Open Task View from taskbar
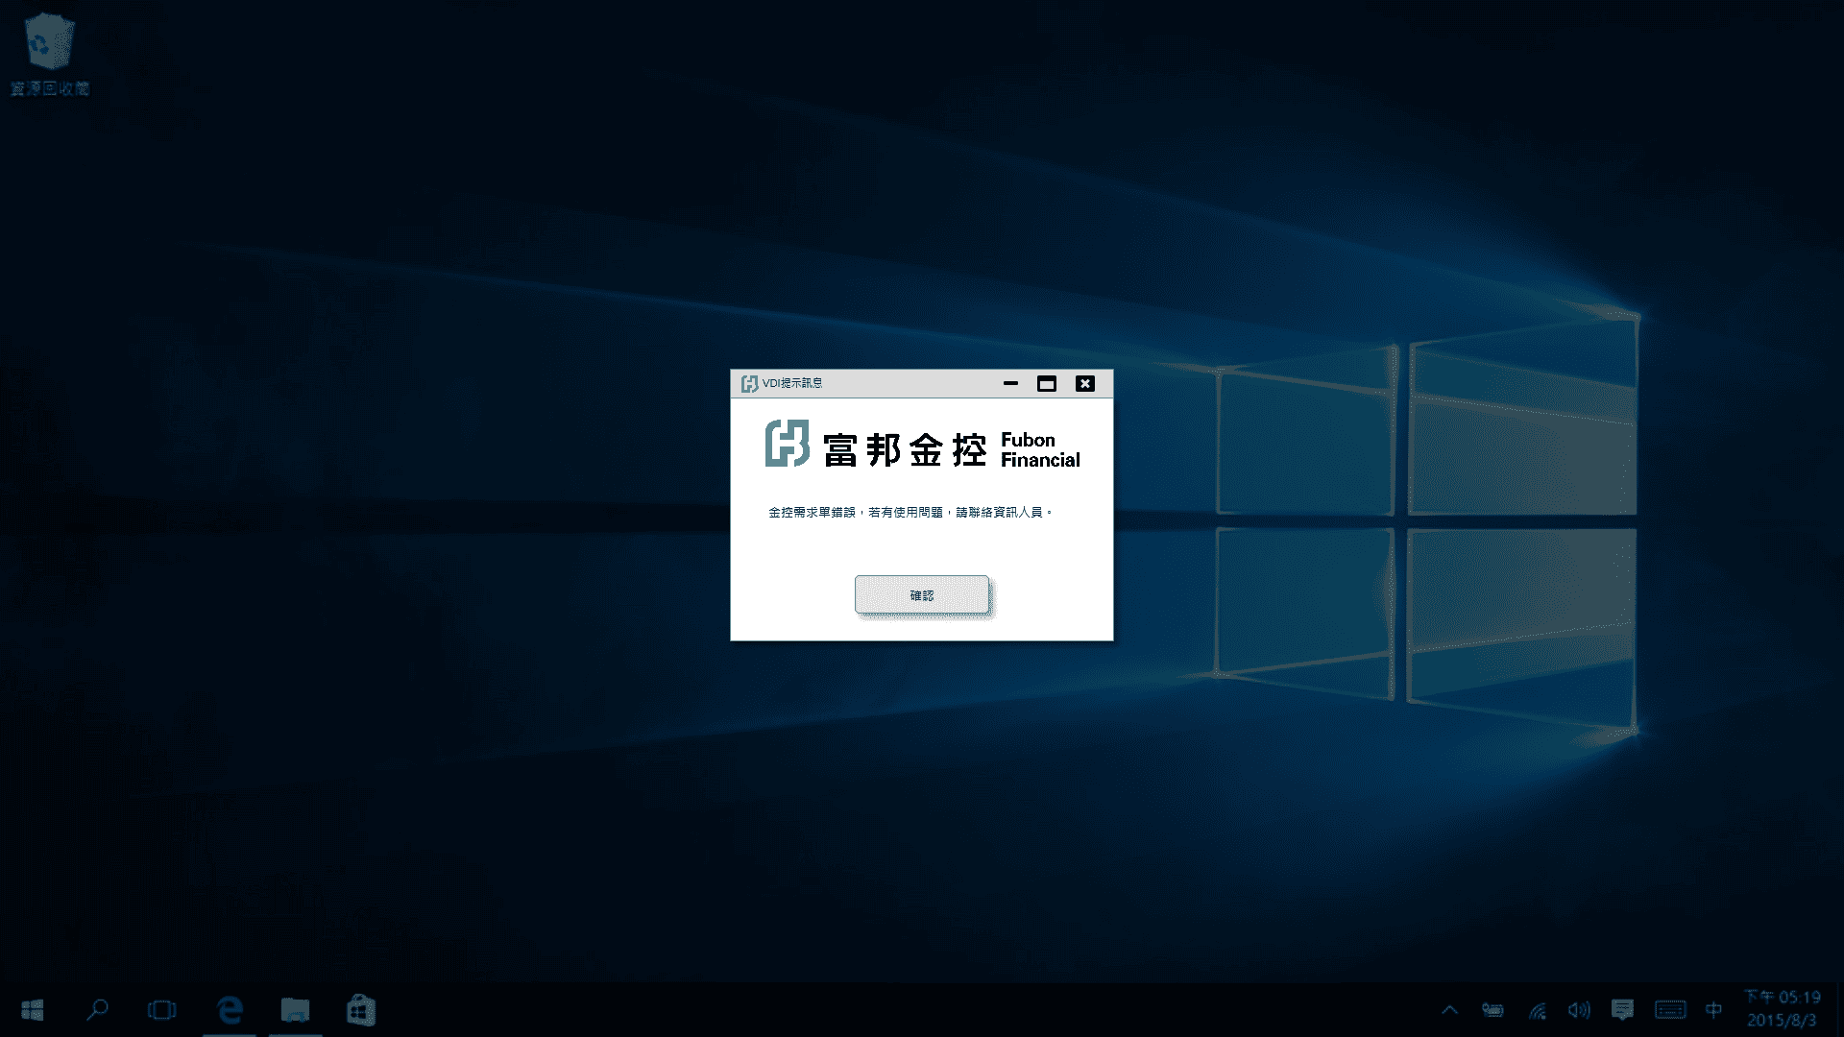The image size is (1844, 1037). click(x=162, y=1009)
